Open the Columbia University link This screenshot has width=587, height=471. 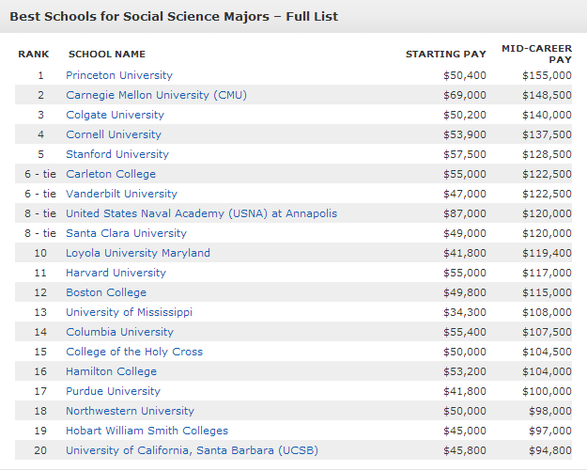click(x=120, y=332)
